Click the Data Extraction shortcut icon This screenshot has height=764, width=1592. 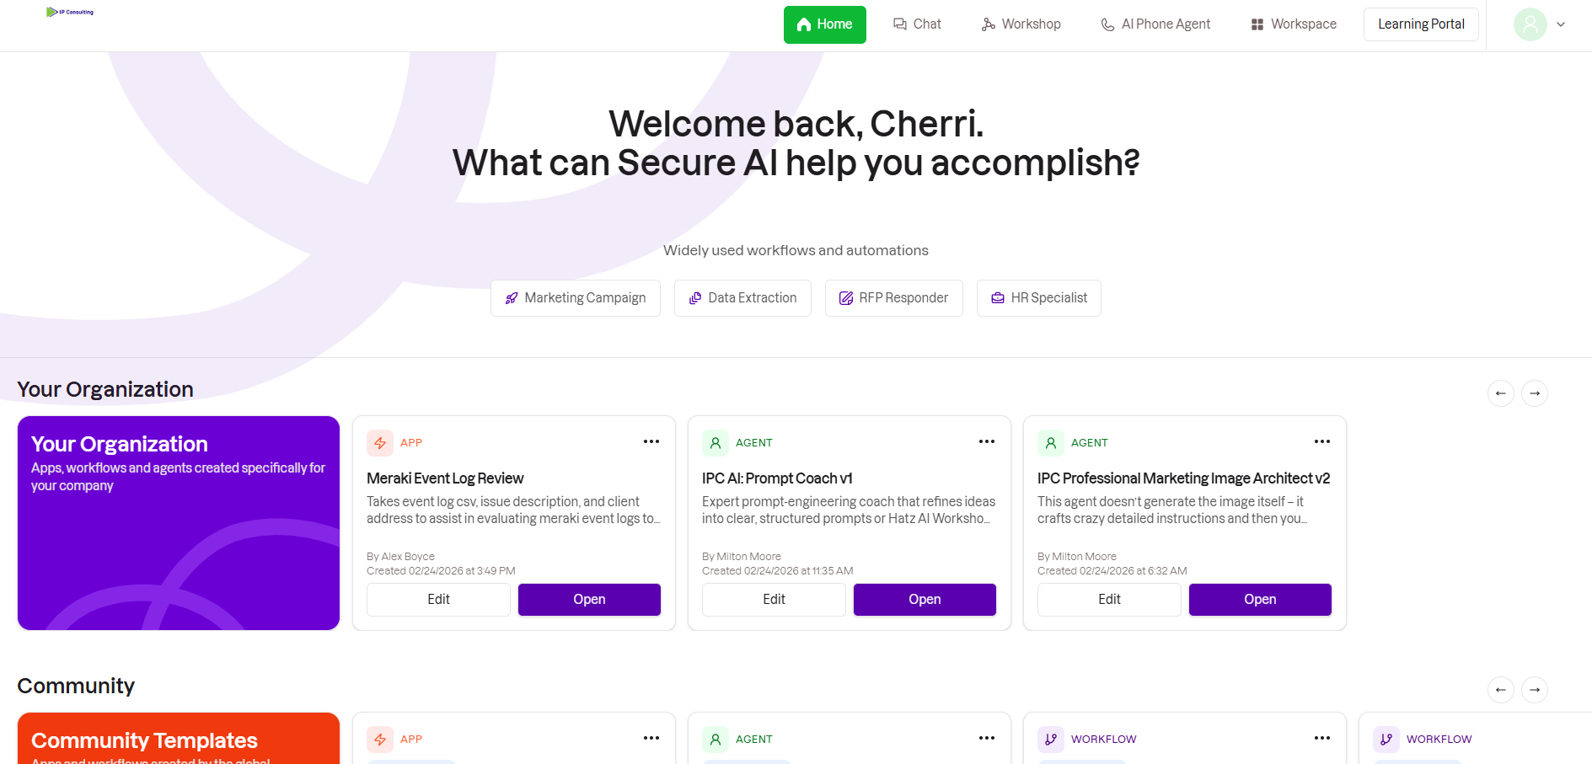click(x=694, y=297)
